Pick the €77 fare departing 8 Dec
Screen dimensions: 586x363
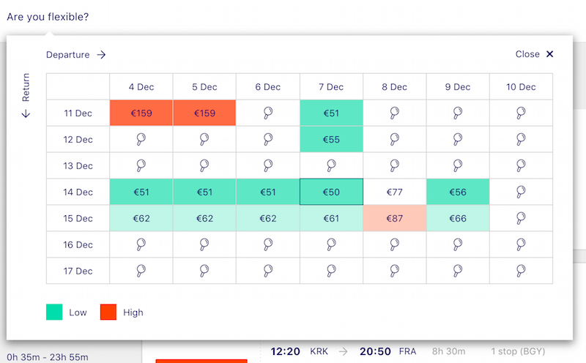pyautogui.click(x=394, y=192)
